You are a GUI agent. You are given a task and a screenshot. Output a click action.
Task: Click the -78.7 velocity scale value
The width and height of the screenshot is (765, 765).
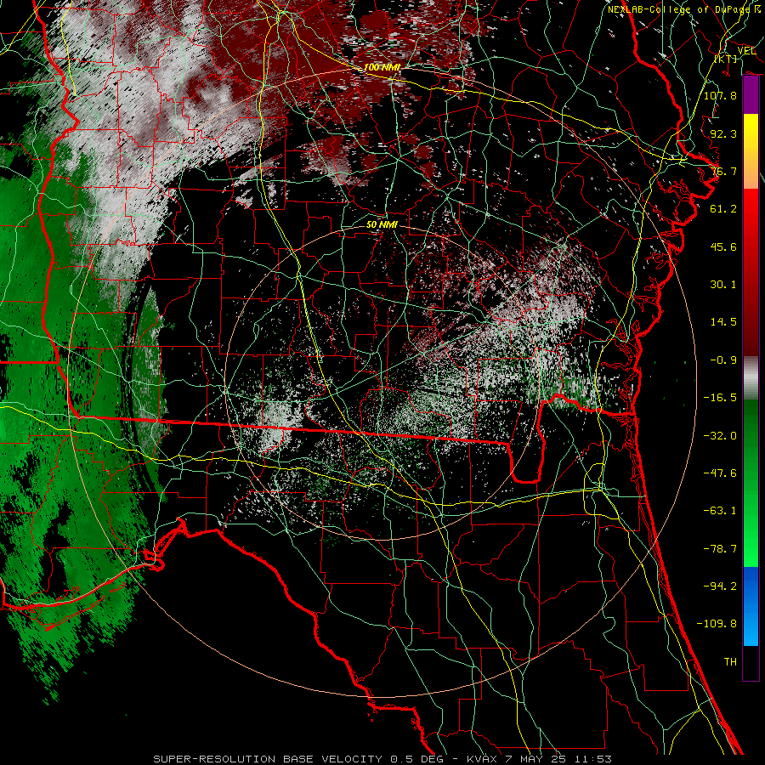click(x=720, y=549)
